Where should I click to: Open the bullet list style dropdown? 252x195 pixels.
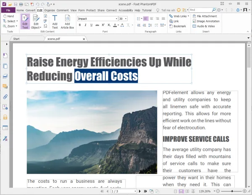[x=142, y=18]
